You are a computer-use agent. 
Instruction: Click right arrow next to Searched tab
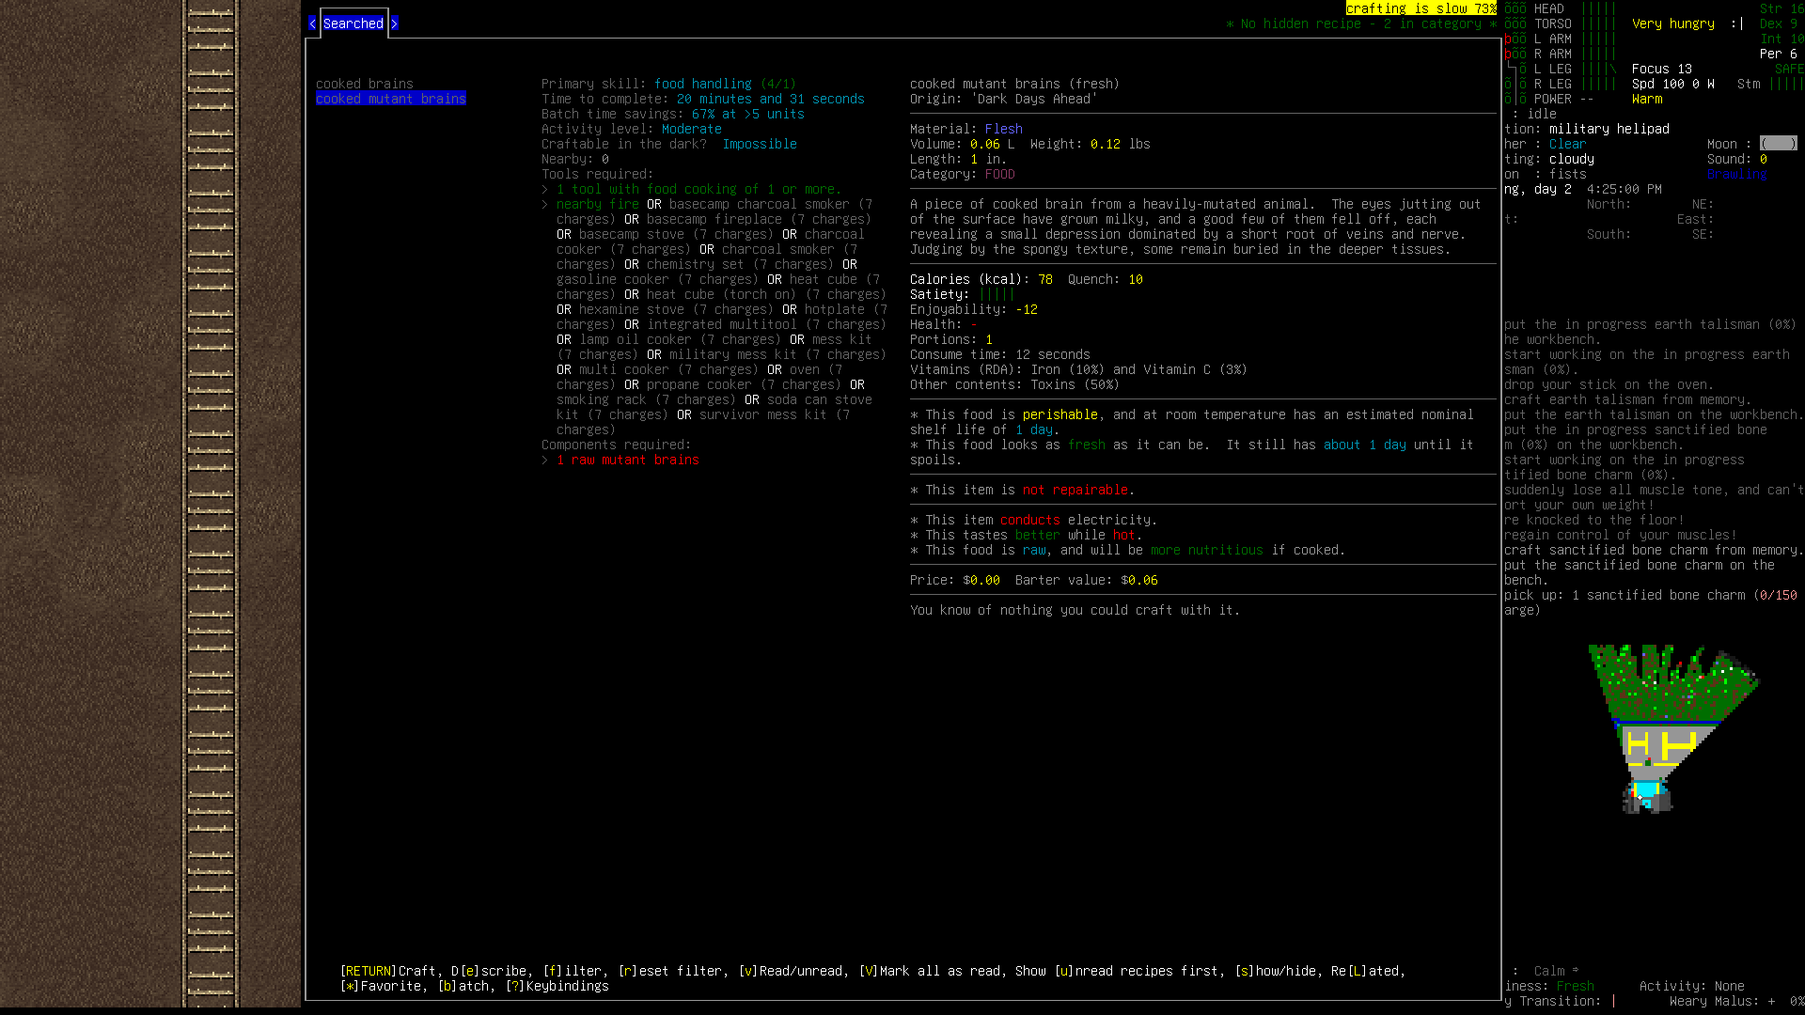(395, 23)
